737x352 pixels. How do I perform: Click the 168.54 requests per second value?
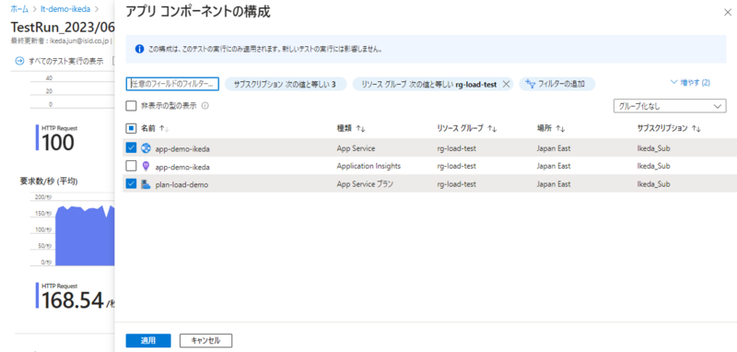click(72, 301)
